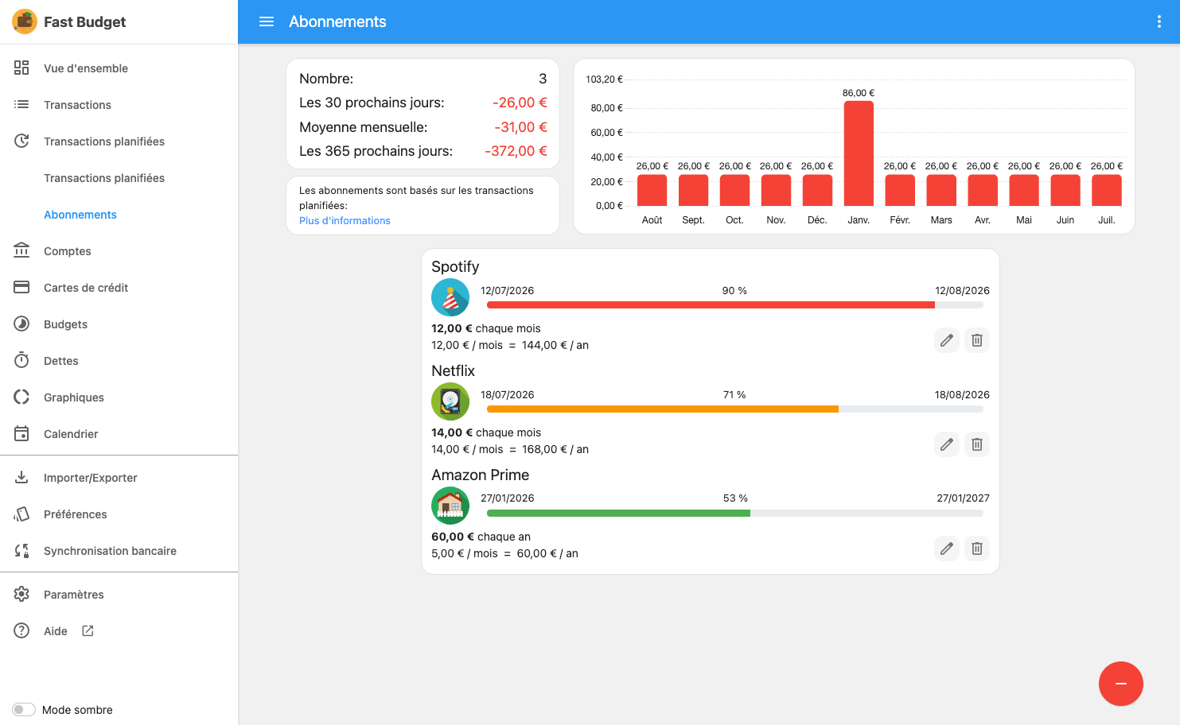Screen dimensions: 1180x725
Task: Go to Transactions in sidebar
Action: click(x=119, y=104)
